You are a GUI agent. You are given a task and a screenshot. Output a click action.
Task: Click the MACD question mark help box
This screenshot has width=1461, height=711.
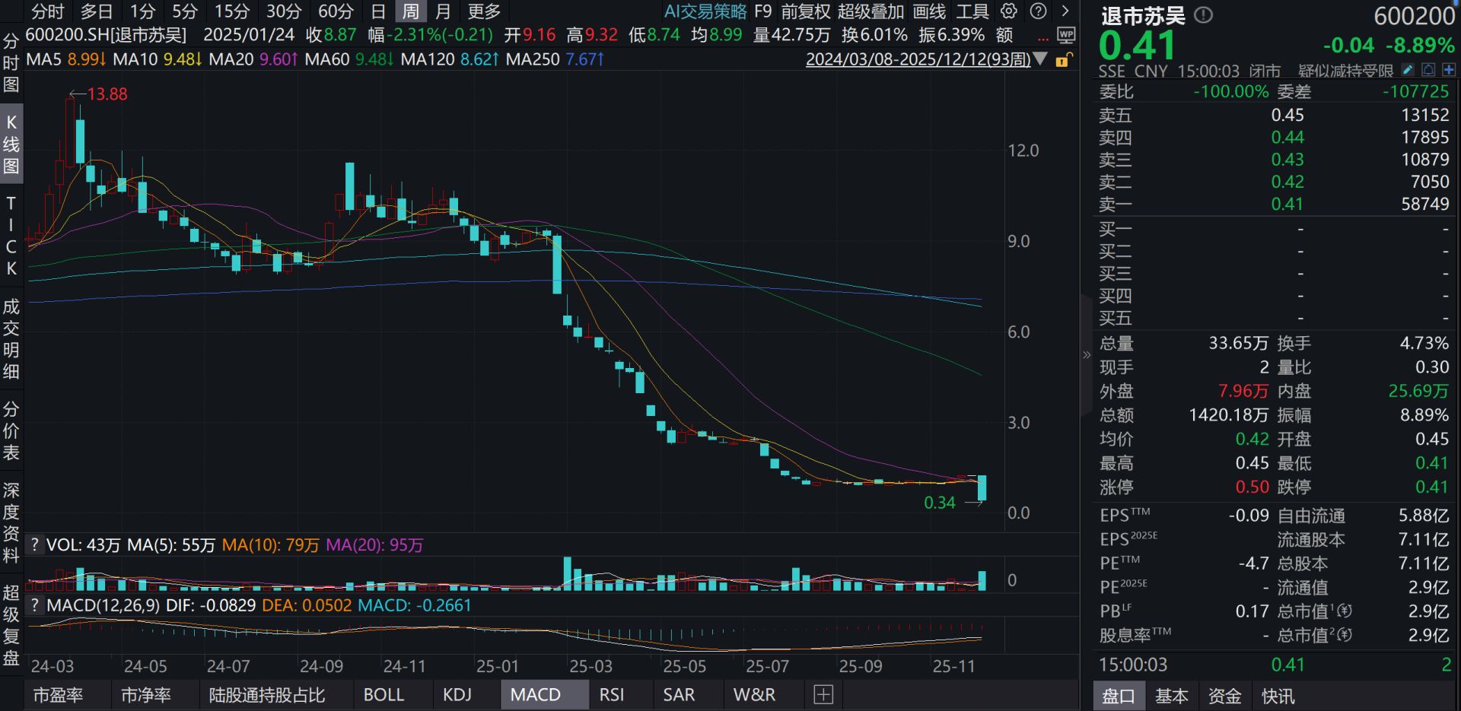pos(34,605)
